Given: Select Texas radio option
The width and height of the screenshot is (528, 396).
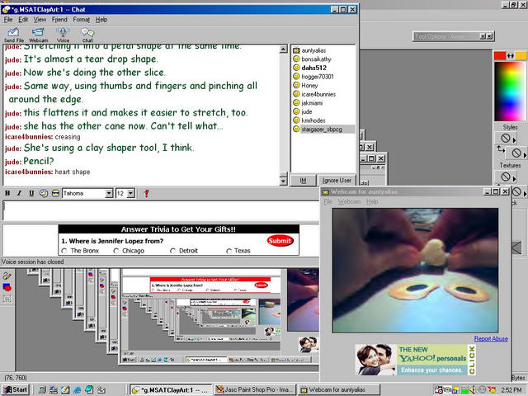Looking at the screenshot, I should coord(229,251).
